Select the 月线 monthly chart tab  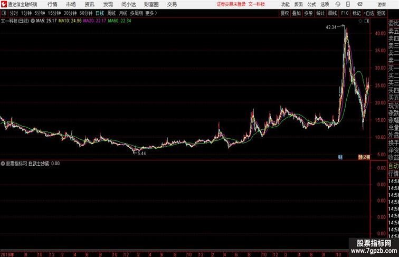click(x=123, y=13)
